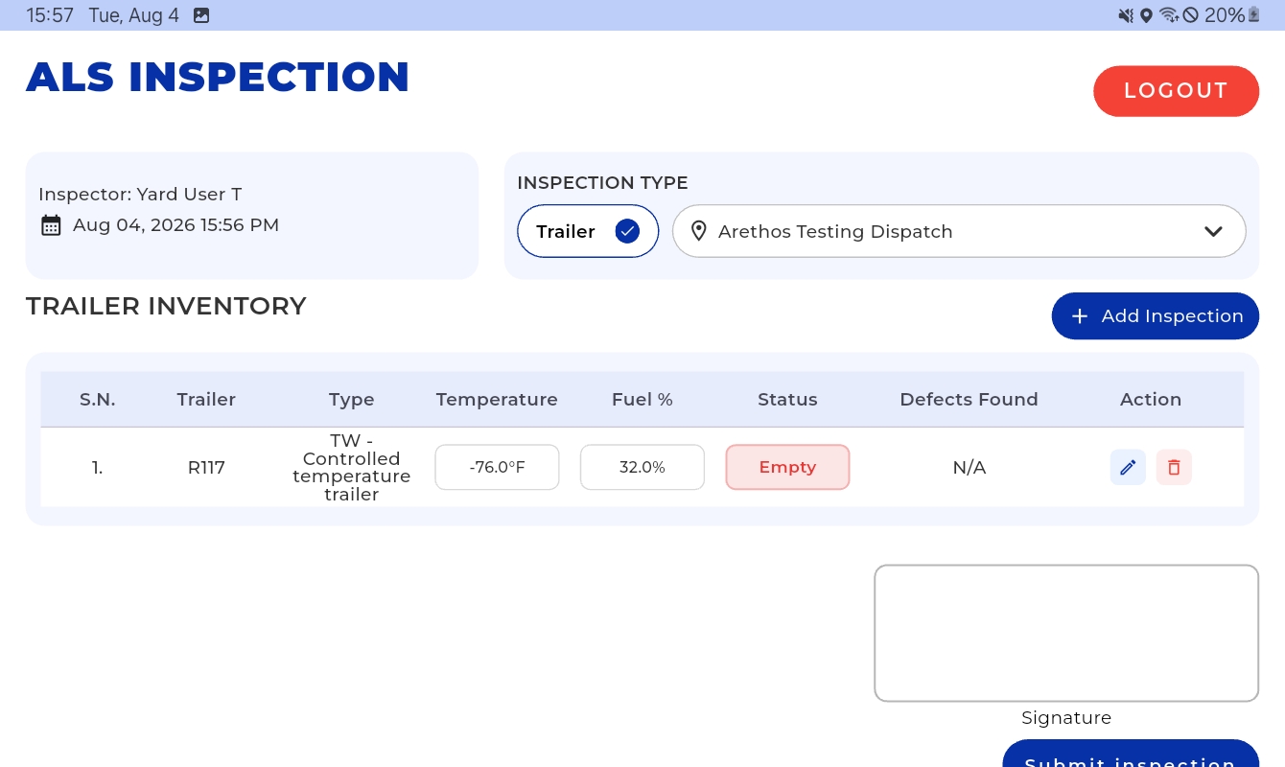Click the calendar icon beside the date
1285x767 pixels.
(x=51, y=225)
